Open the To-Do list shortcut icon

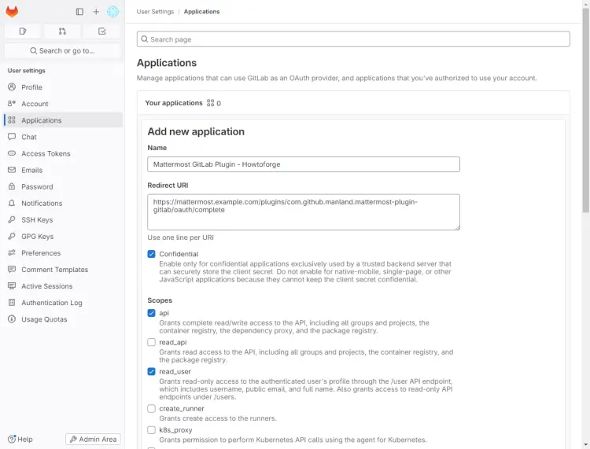tap(102, 31)
